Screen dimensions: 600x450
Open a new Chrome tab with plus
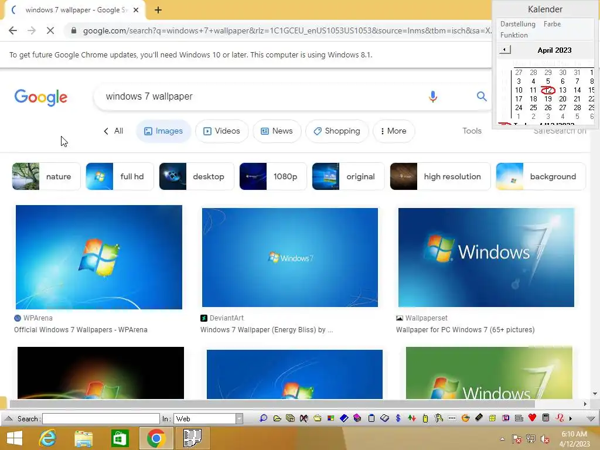pyautogui.click(x=158, y=10)
